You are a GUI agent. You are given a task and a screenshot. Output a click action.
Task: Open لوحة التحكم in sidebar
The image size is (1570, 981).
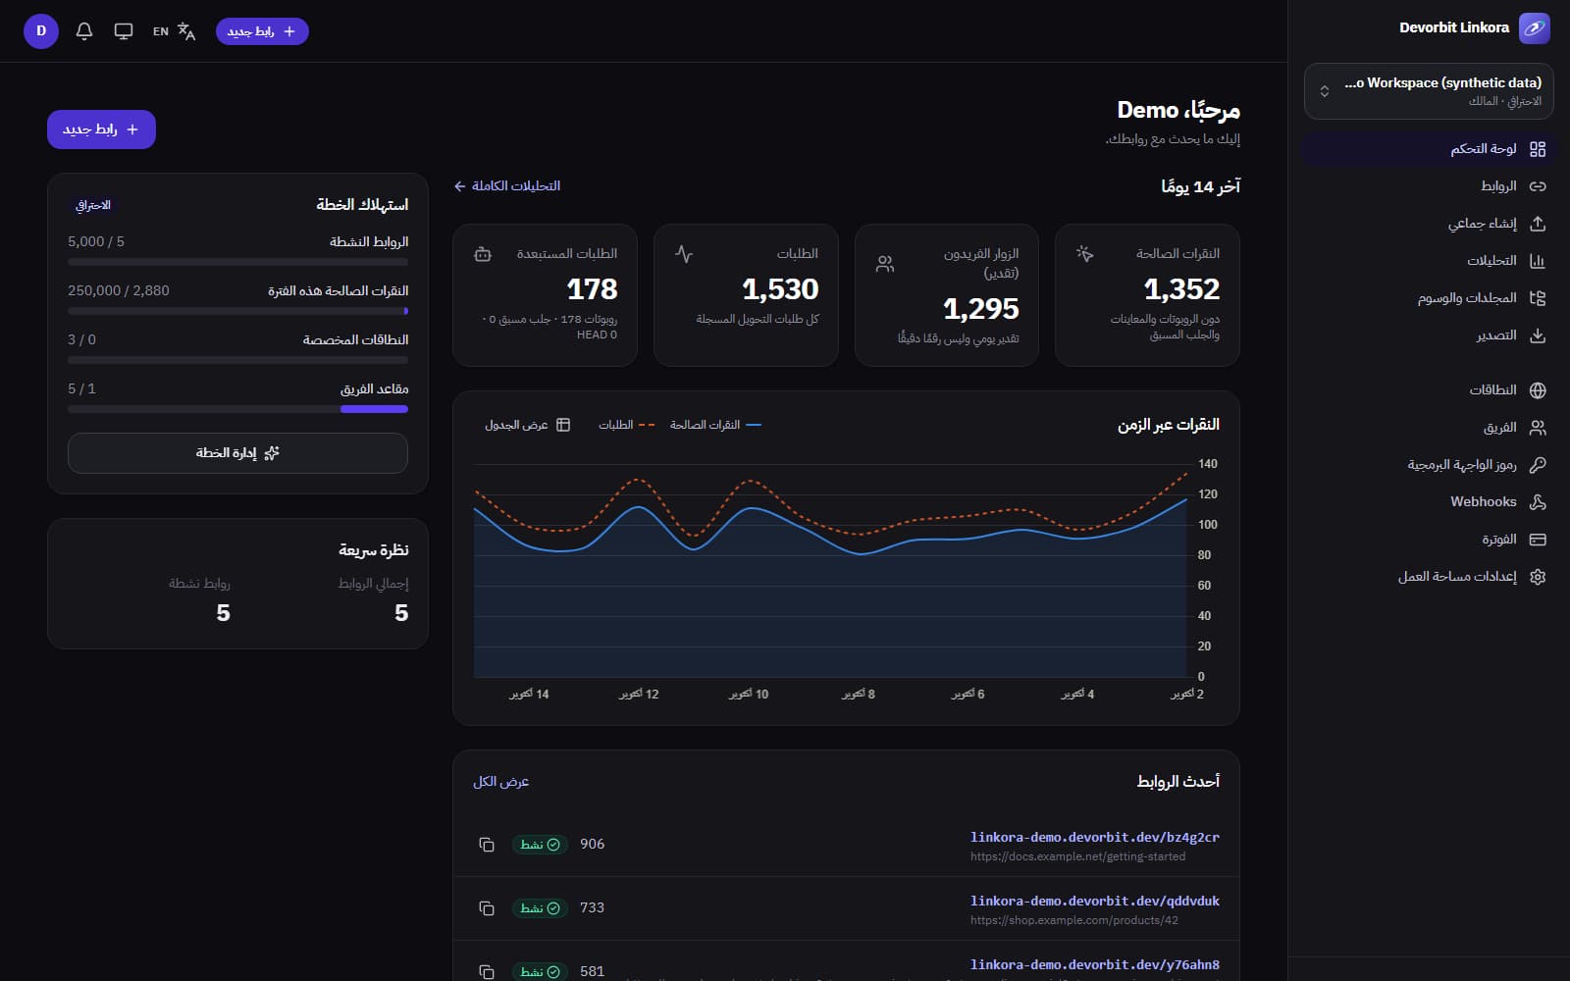point(1429,149)
